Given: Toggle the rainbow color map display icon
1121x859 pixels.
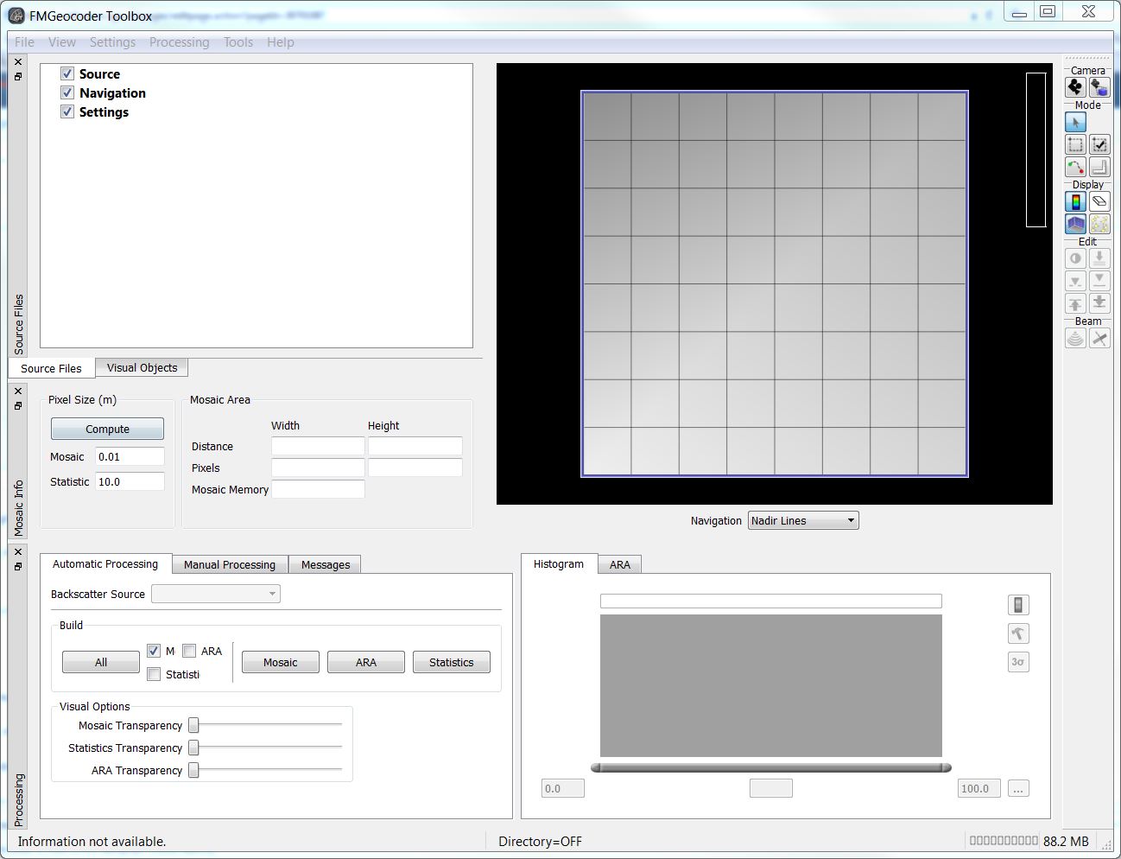Looking at the screenshot, I should pos(1075,202).
